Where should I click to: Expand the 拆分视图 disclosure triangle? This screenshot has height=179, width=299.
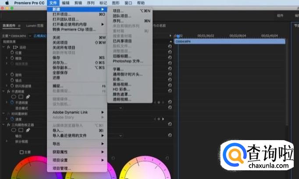[7, 141]
